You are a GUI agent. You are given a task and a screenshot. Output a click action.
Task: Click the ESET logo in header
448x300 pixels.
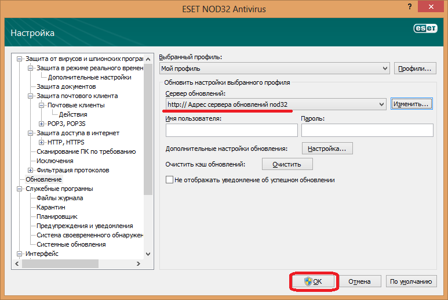425,28
